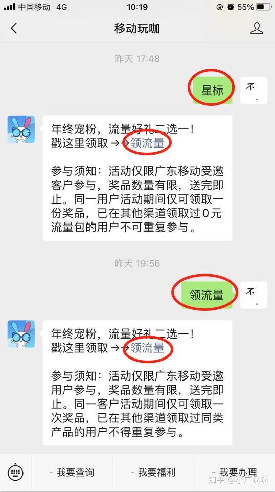Tap the sent 星标 message bubble
The height and width of the screenshot is (492, 275).
212,91
